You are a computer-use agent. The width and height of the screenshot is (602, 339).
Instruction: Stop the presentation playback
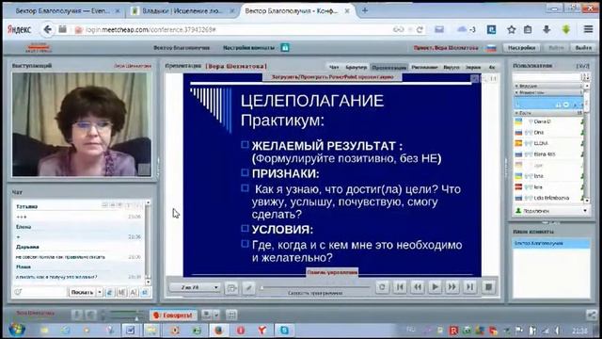[x=488, y=286]
